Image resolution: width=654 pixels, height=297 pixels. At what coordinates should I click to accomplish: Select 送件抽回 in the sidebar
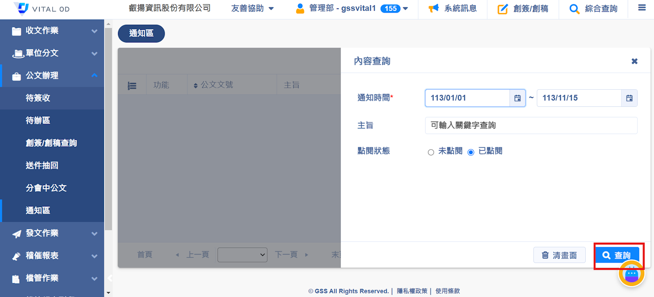(42, 165)
